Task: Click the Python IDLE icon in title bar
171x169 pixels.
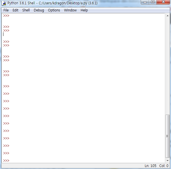Action: coord(4,3)
